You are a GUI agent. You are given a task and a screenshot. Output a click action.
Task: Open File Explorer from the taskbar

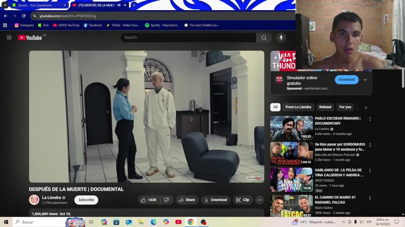click(x=141, y=222)
